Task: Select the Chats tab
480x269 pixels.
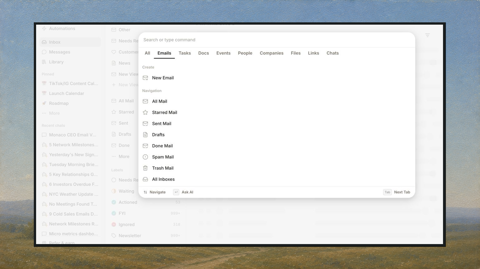Action: [332, 53]
